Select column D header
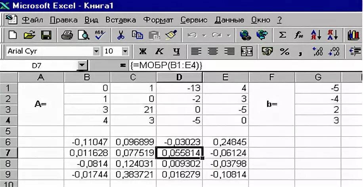Image resolution: width=363 pixels, height=187 pixels. (x=180, y=77)
